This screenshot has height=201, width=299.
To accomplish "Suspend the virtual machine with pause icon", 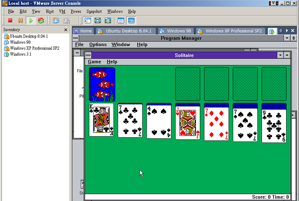I will pyautogui.click(x=20, y=20).
